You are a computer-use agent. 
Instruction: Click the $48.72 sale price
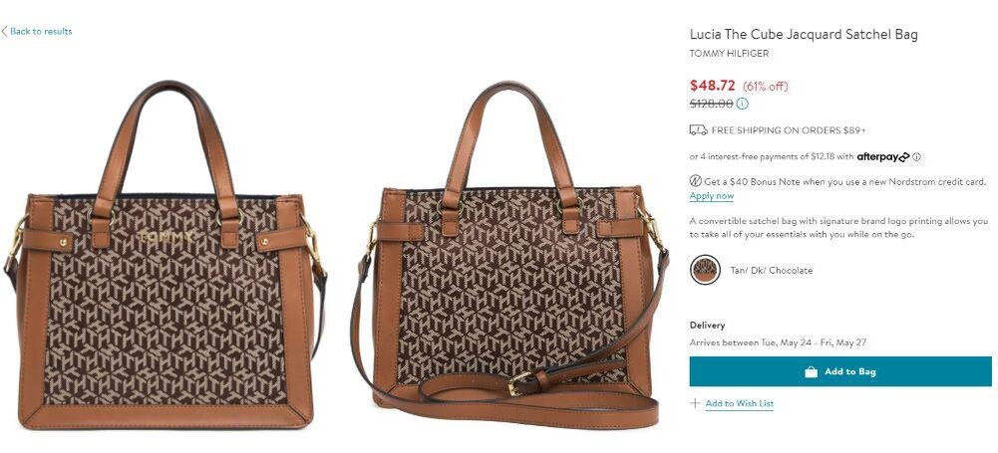pos(712,86)
